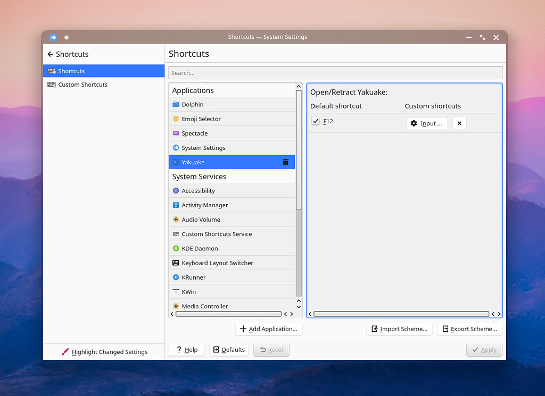Click the KWin window manager icon
The width and height of the screenshot is (545, 396).
coord(176,291)
